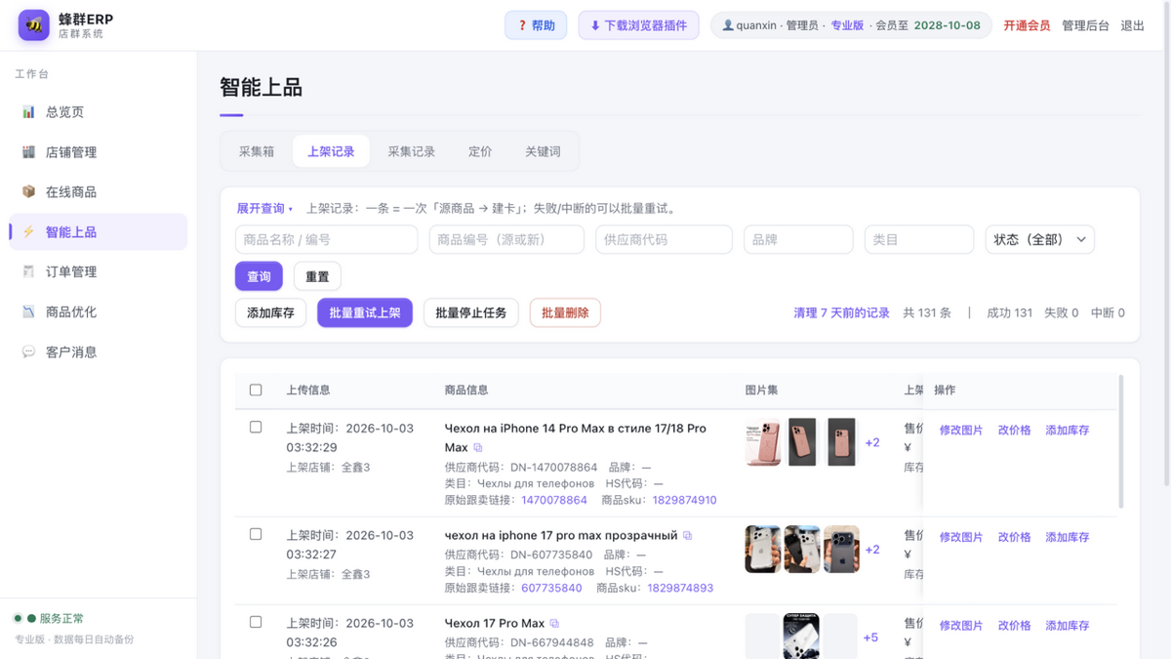1171x659 pixels.
Task: Click the 帮助 button
Action: point(536,25)
